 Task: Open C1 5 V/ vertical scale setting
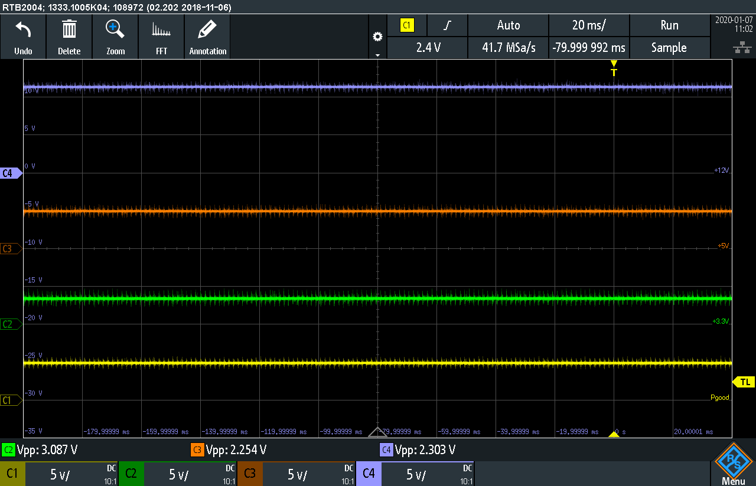(x=71, y=474)
